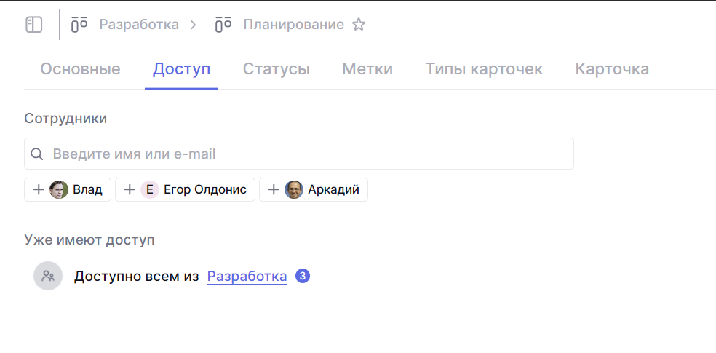Click Аркадий's avatar photo
Viewport: 716px width, 353px height.
[x=294, y=190]
